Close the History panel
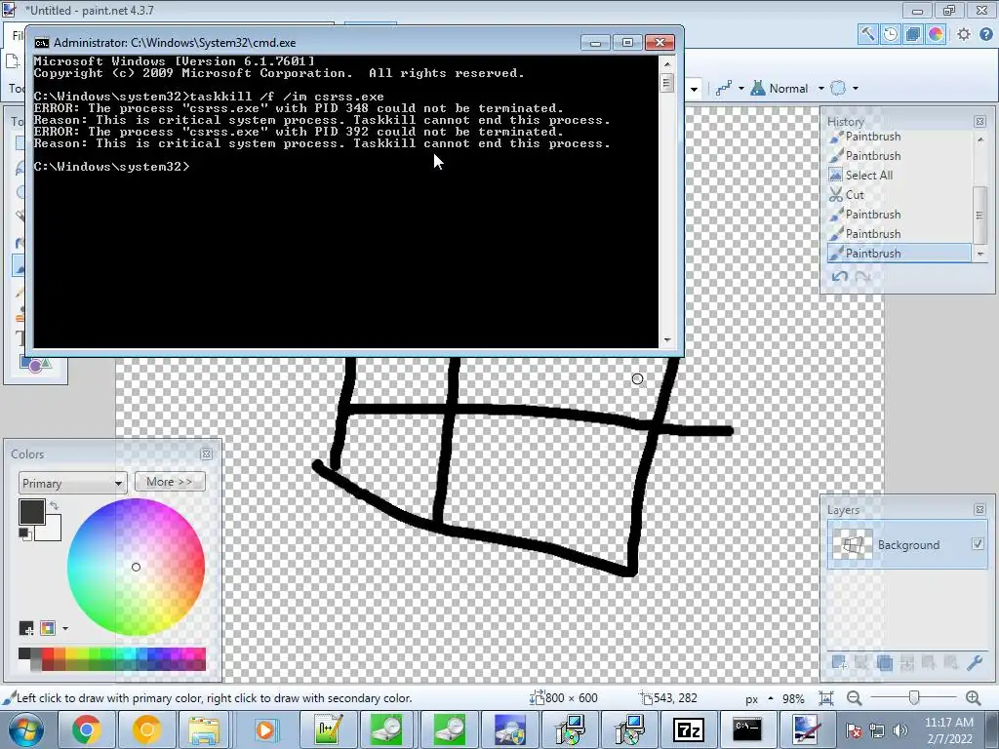The height and width of the screenshot is (749, 999). (979, 121)
